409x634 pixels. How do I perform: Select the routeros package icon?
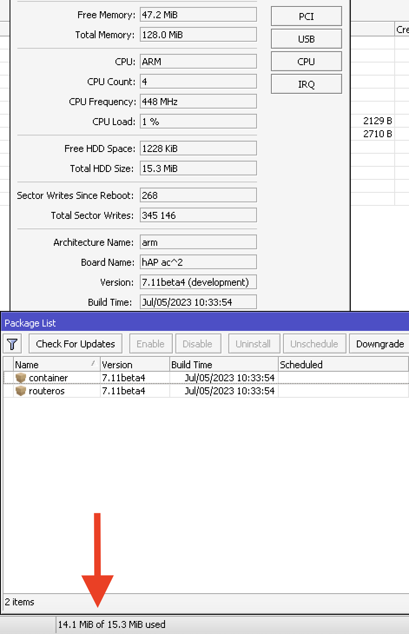(x=20, y=391)
